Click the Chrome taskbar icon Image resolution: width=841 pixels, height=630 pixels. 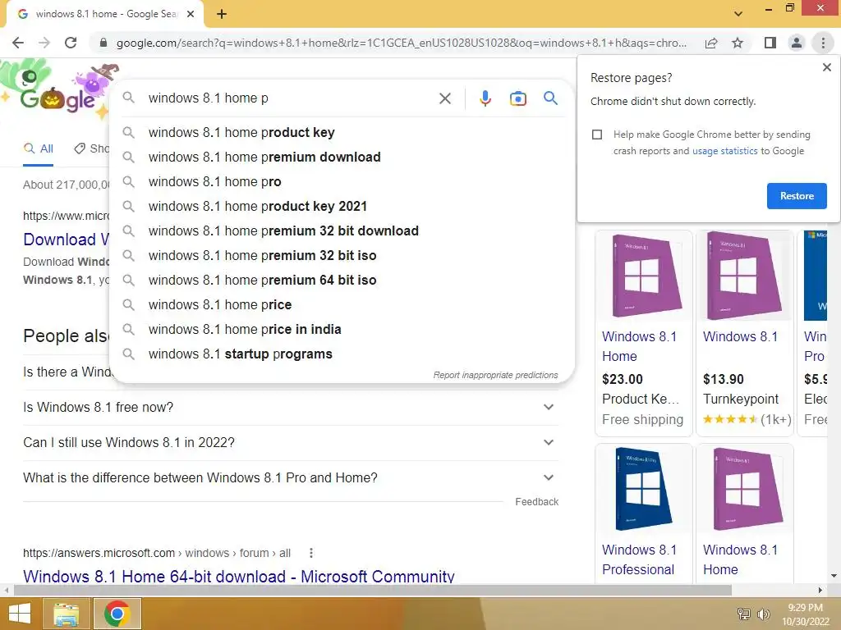pyautogui.click(x=117, y=614)
